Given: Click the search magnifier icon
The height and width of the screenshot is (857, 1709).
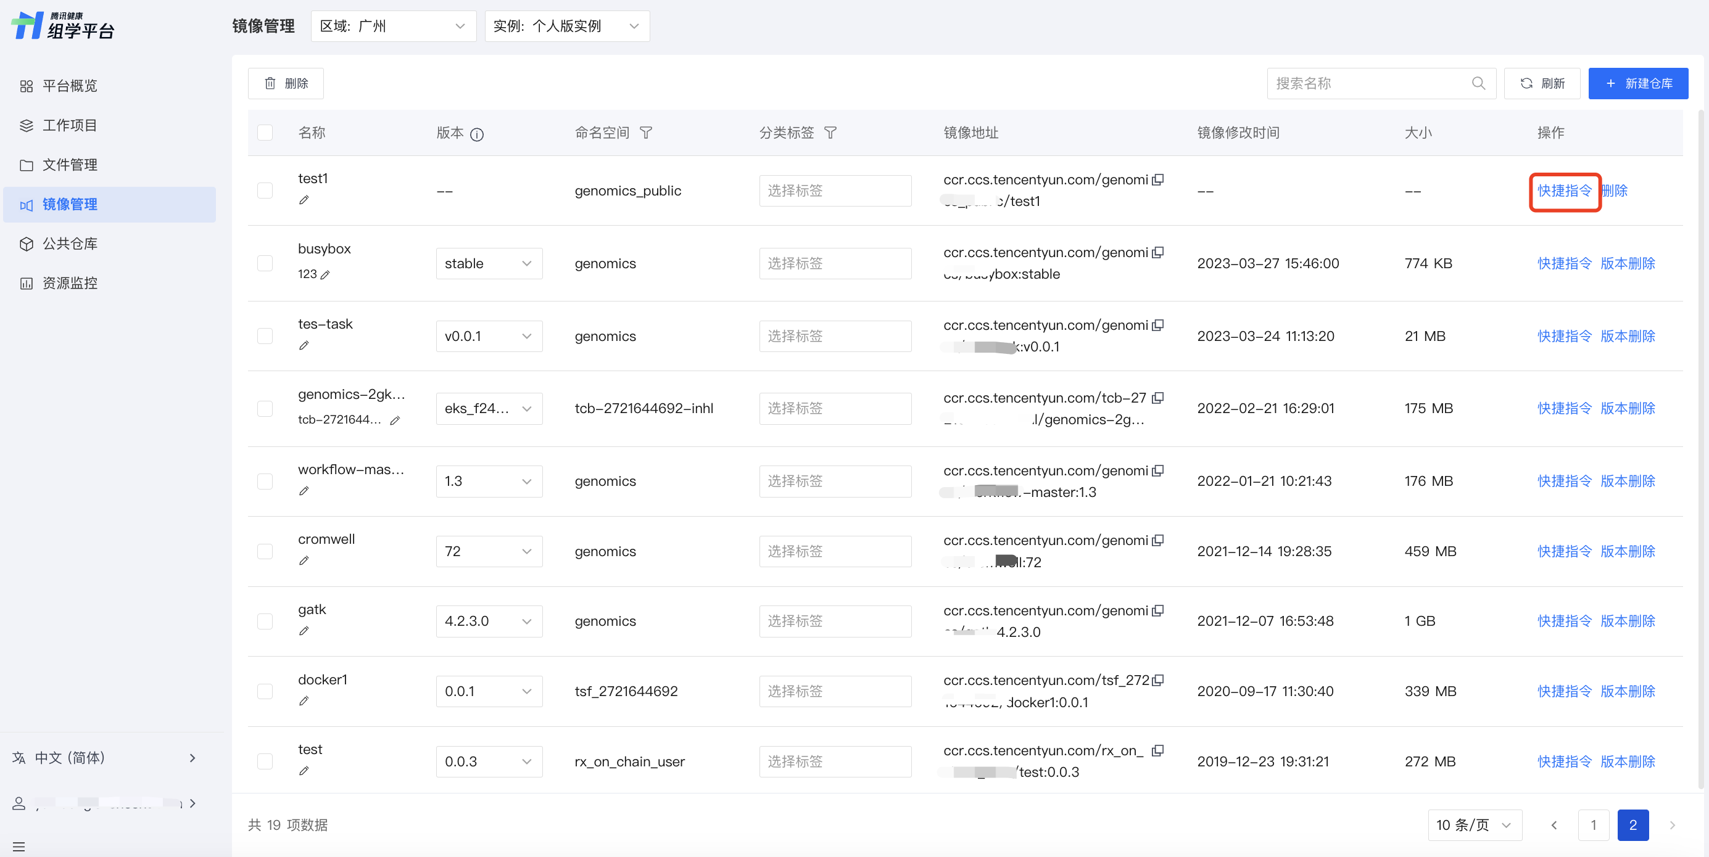Looking at the screenshot, I should point(1478,83).
